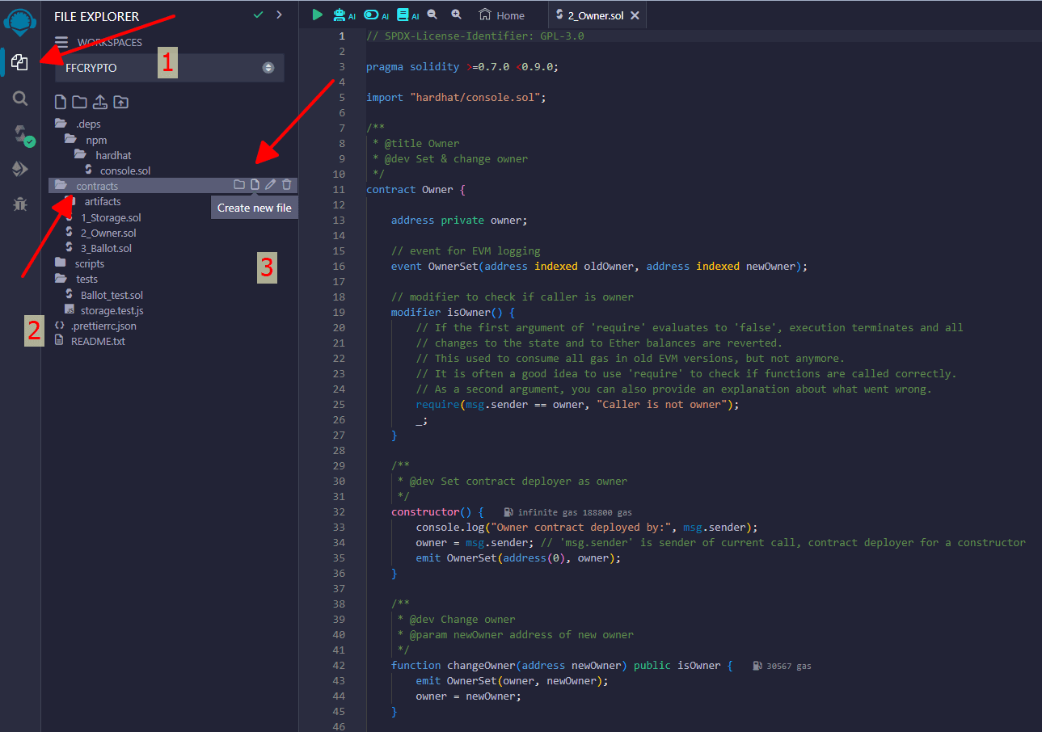The image size is (1042, 732).
Task: Click the SPDX-License-Identifier comment line
Action: [x=475, y=36]
